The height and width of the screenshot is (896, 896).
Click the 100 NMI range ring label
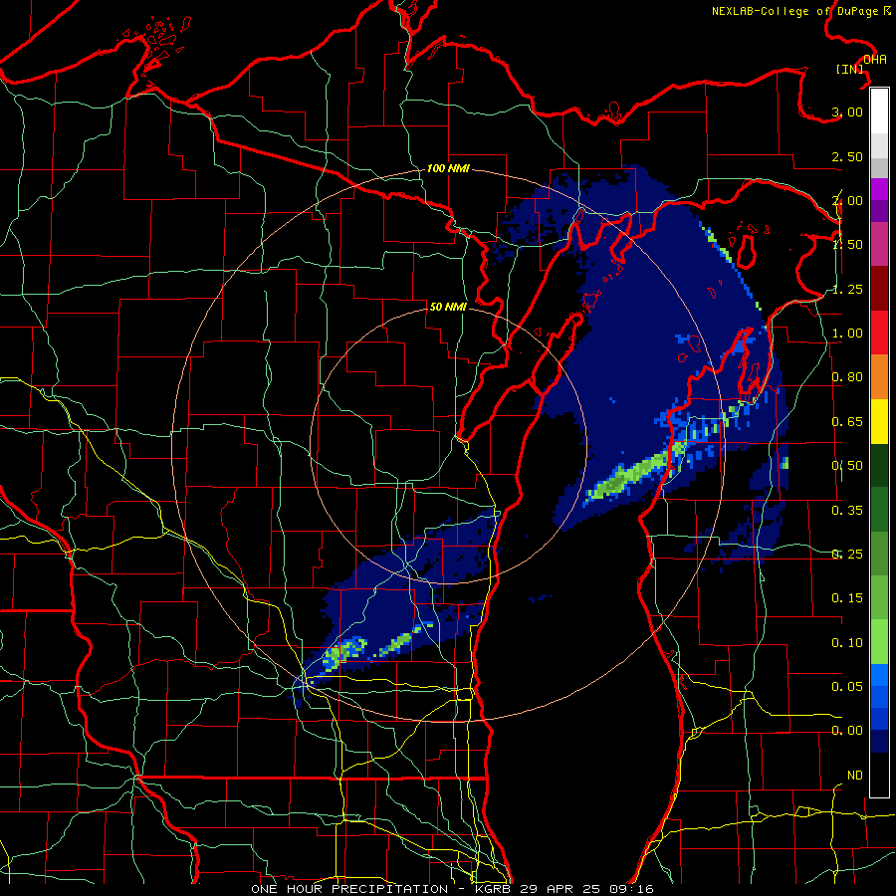tap(448, 168)
